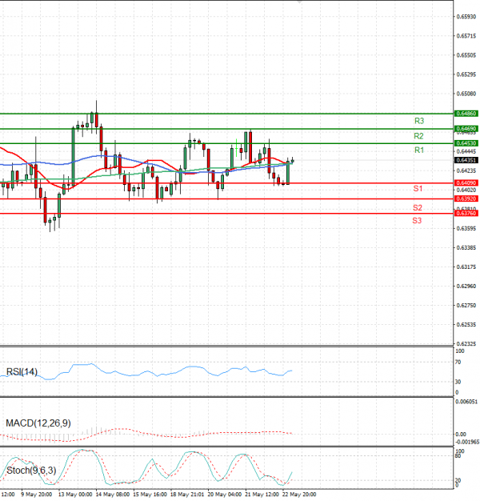Click the 13 May 00:00 time label
The height and width of the screenshot is (501, 480).
(76, 495)
